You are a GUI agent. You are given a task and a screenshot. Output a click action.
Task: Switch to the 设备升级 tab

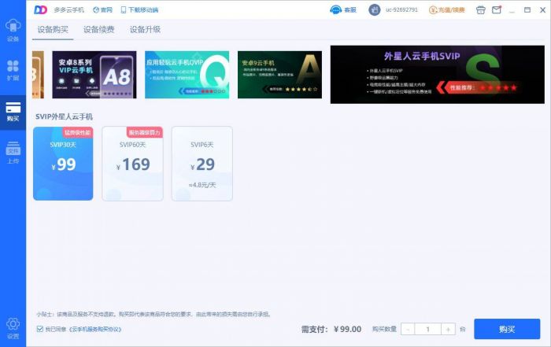coord(145,29)
